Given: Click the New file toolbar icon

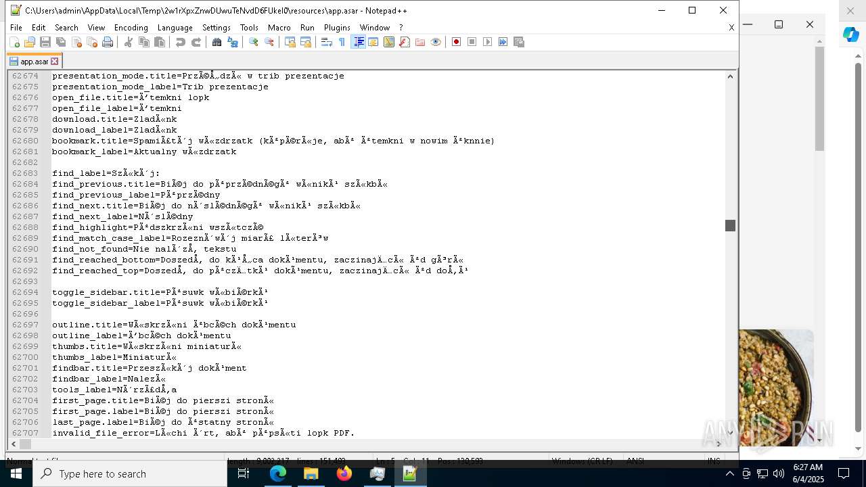Looking at the screenshot, I should pos(14,42).
